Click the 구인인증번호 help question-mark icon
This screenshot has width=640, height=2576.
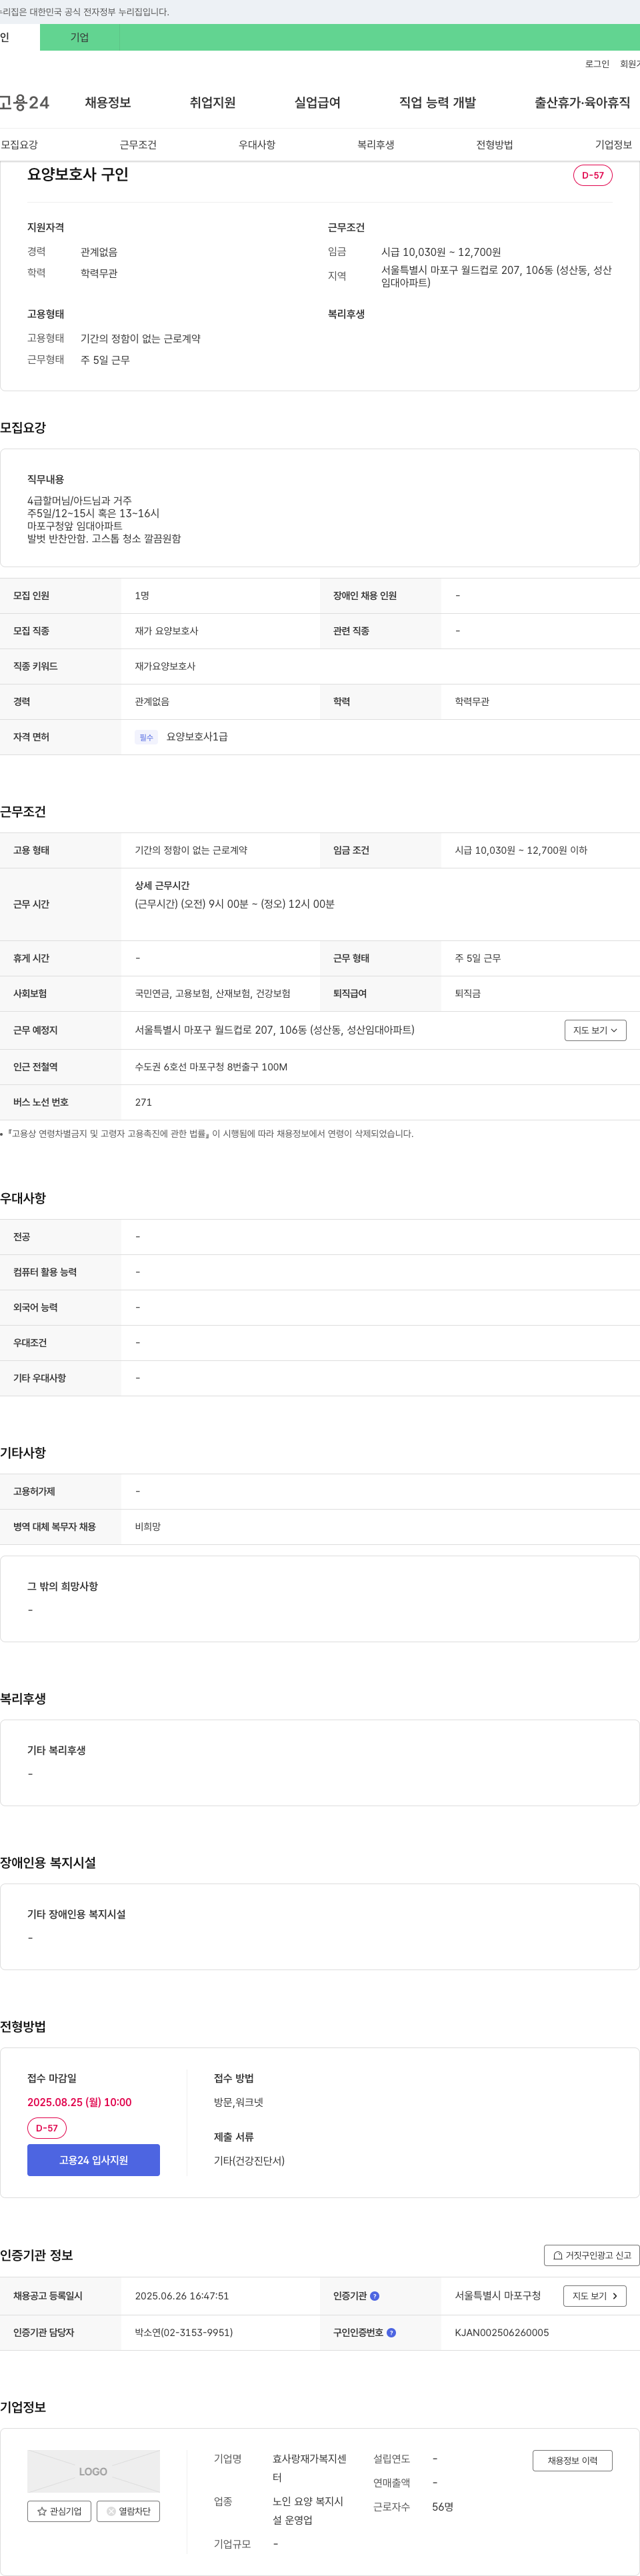pyautogui.click(x=391, y=2332)
